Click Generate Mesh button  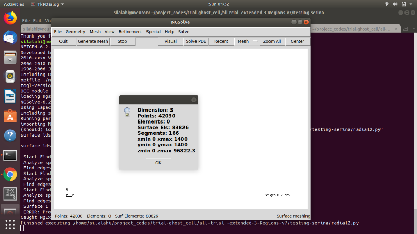(x=93, y=41)
